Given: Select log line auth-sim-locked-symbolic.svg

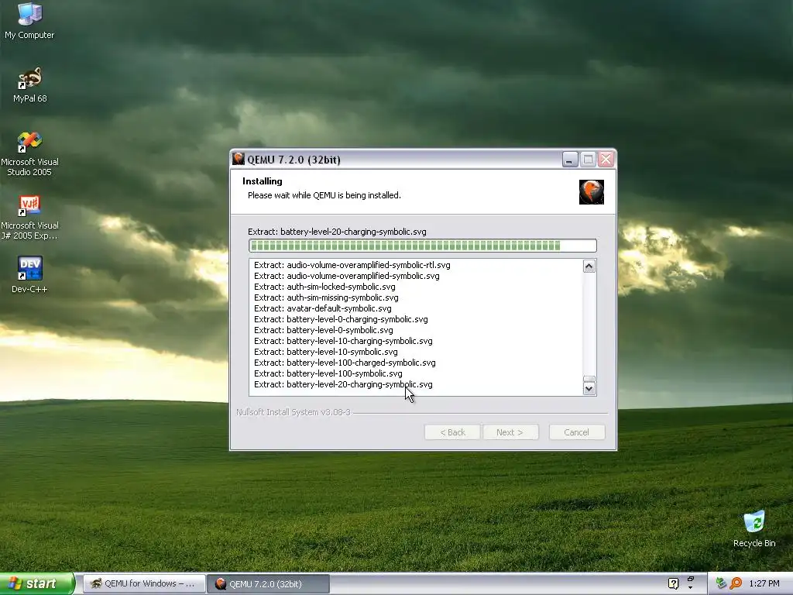Looking at the screenshot, I should 324,287.
